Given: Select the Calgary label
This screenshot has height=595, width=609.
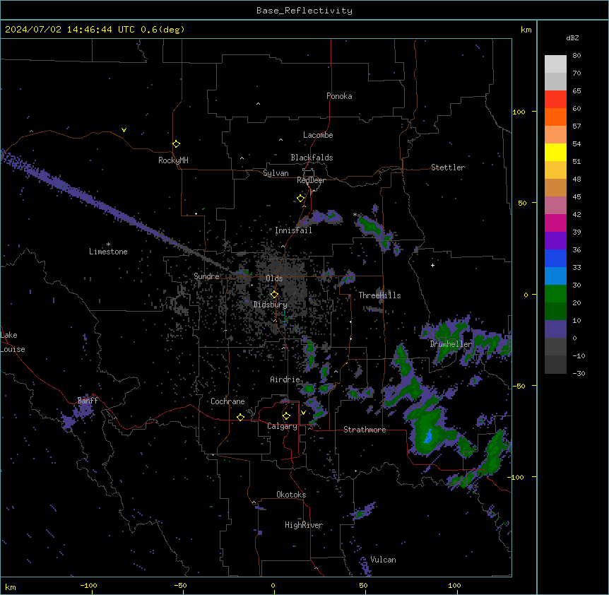Looking at the screenshot, I should [283, 426].
